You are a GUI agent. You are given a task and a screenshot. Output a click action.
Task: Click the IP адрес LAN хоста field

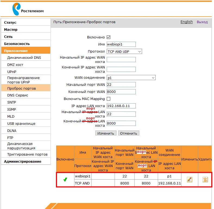(x=121, y=106)
